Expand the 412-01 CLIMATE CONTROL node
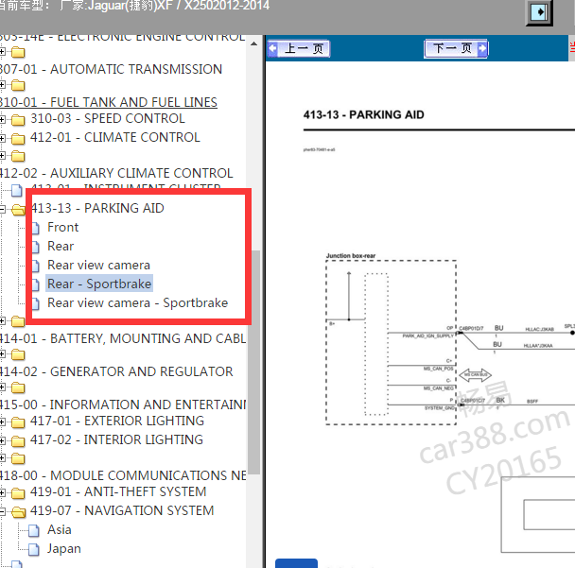 point(2,138)
